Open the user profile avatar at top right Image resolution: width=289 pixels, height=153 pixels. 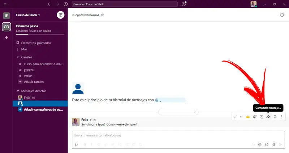click(254, 4)
